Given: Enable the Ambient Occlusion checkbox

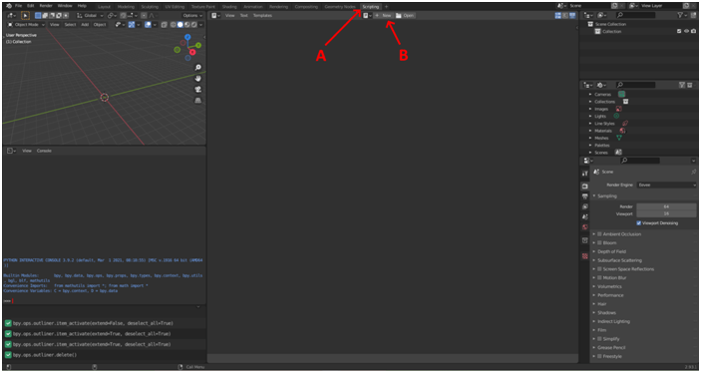Looking at the screenshot, I should coord(599,234).
